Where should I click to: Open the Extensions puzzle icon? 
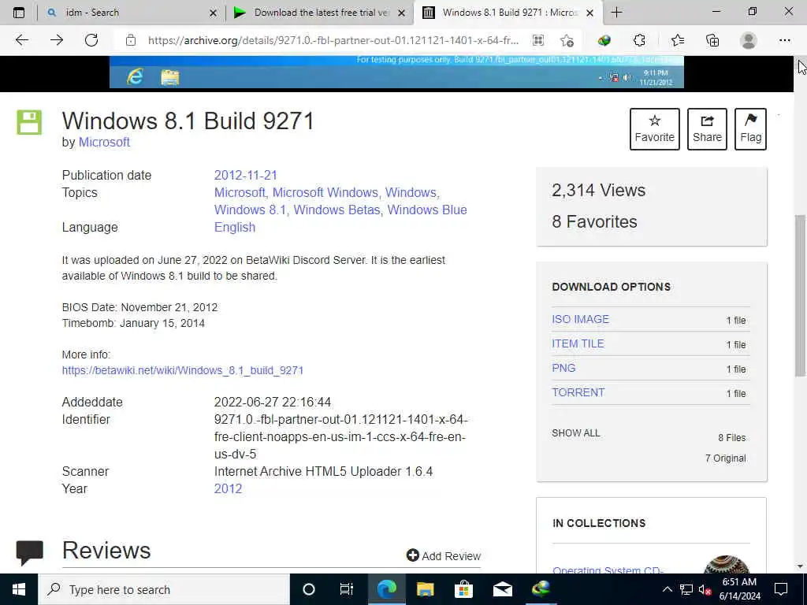pos(639,40)
